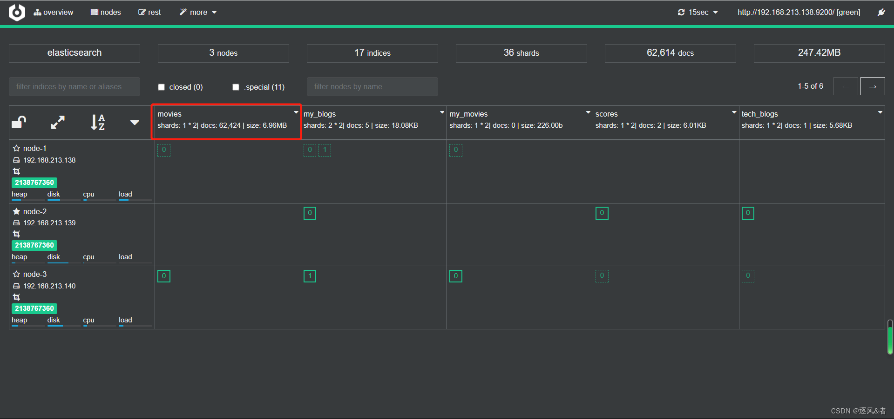Toggle the closed (0) checkbox
894x419 pixels.
(161, 87)
